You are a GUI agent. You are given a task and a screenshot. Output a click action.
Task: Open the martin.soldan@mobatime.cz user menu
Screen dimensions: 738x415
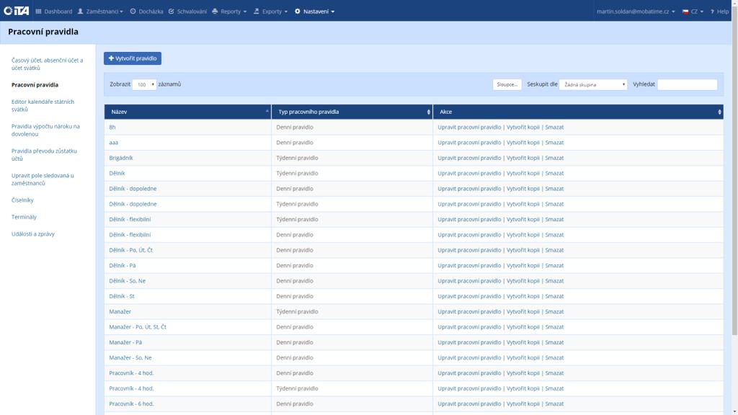pos(636,12)
